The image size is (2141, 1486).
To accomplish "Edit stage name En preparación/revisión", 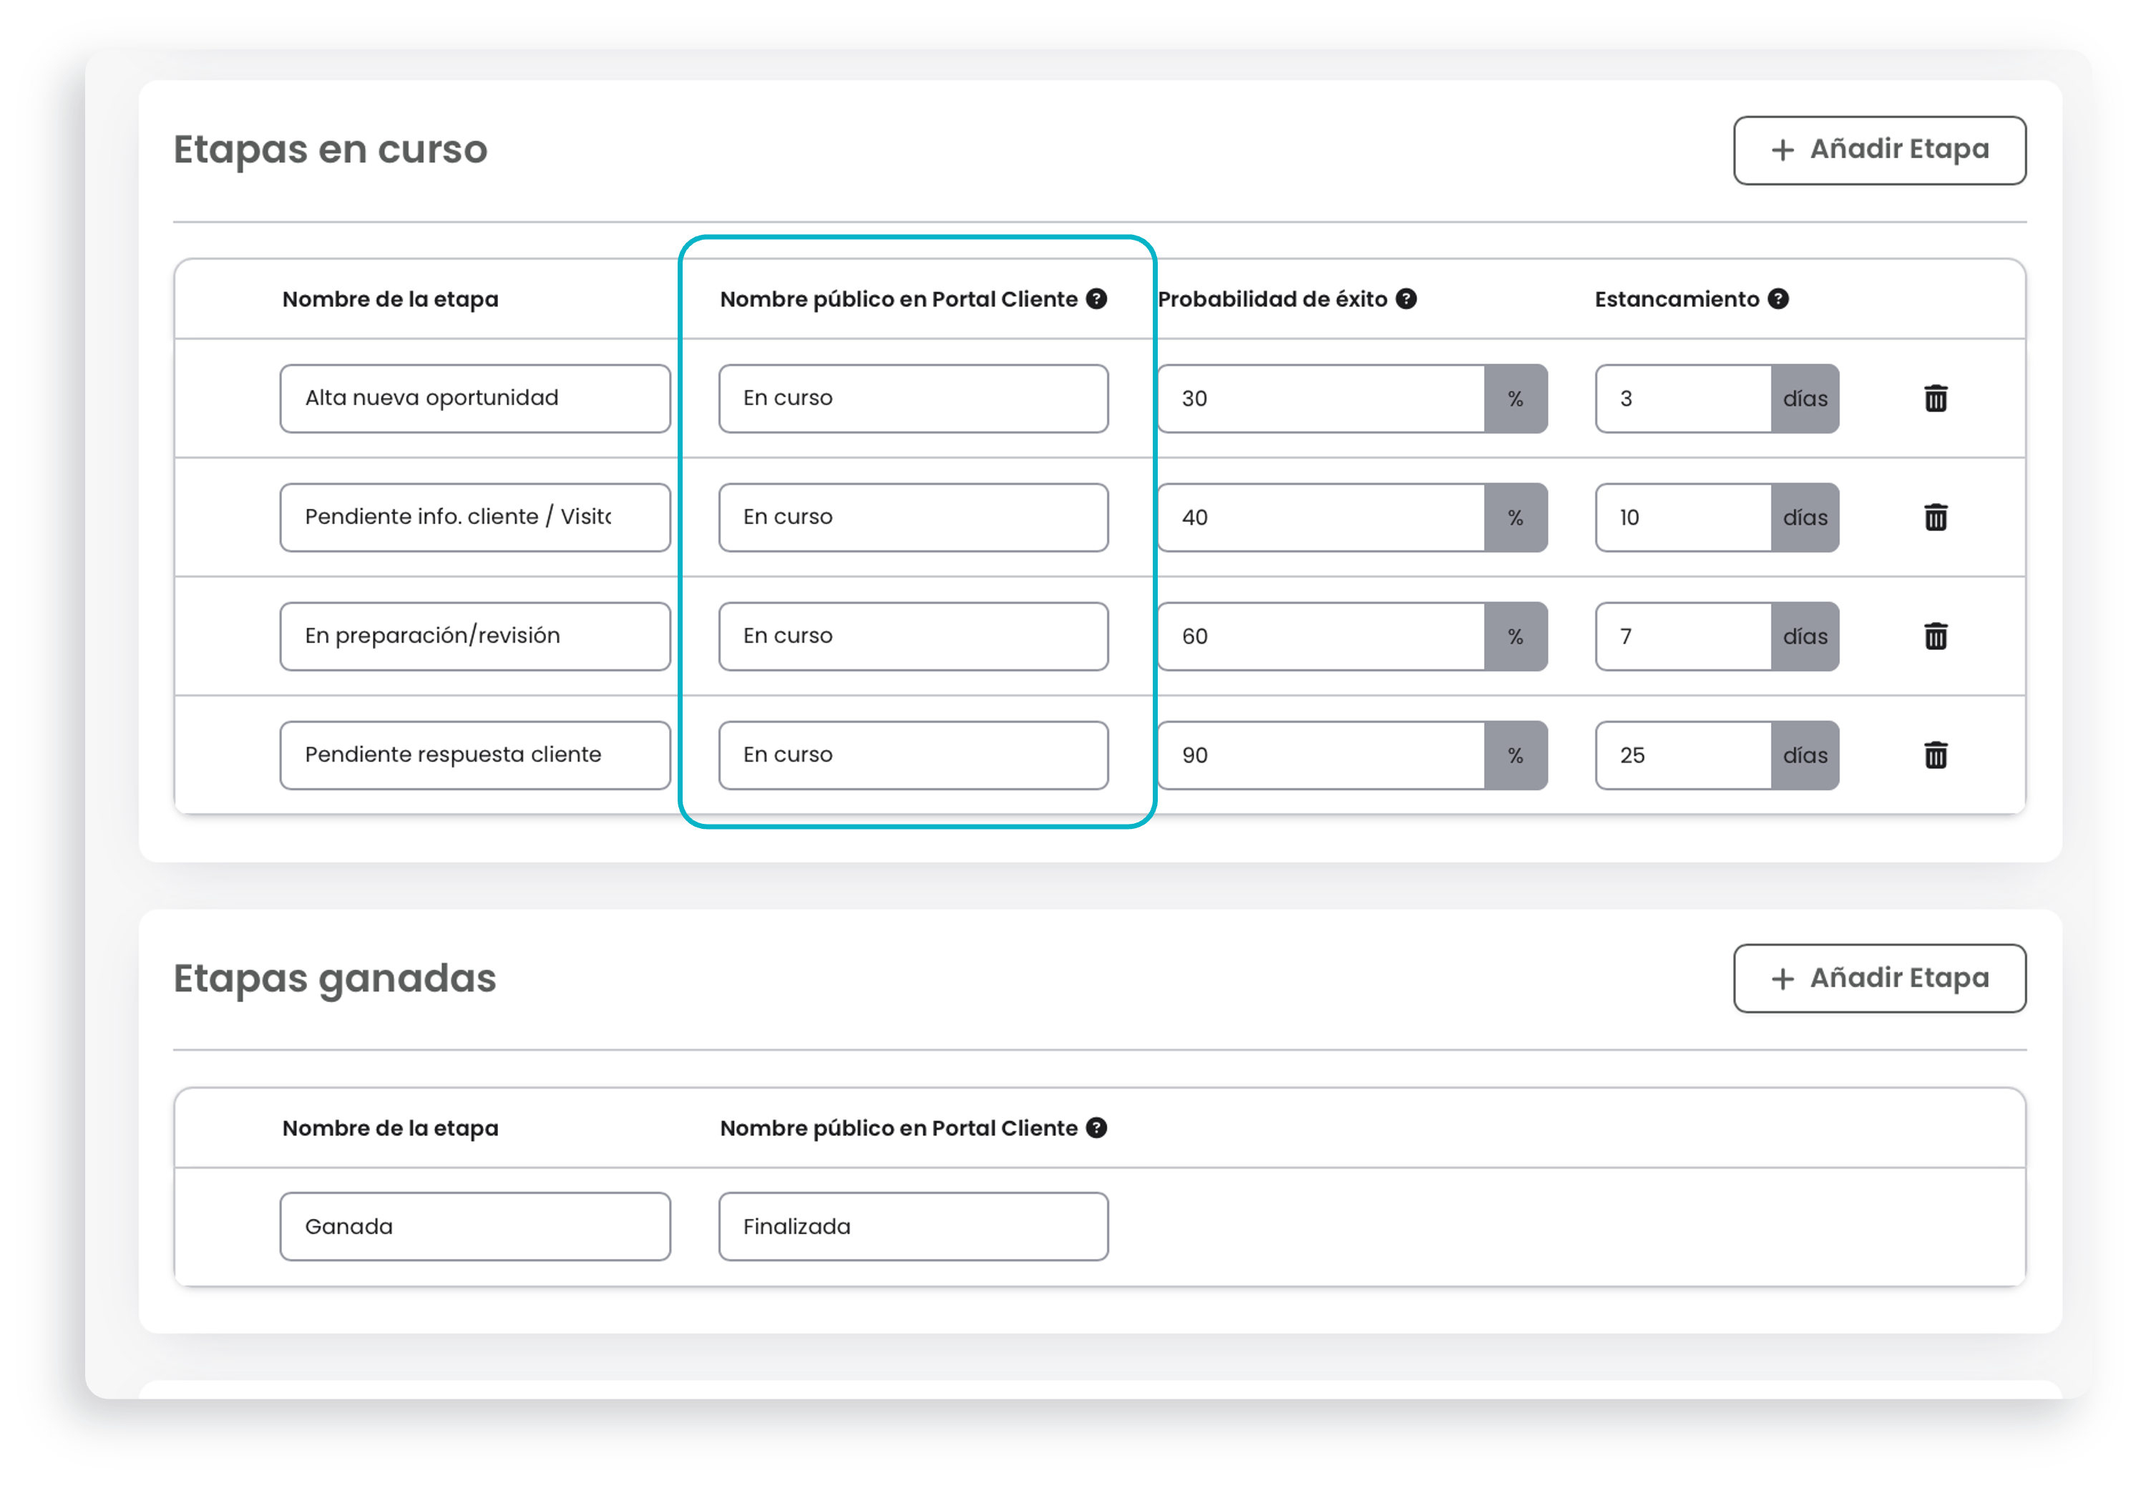I will (x=474, y=637).
